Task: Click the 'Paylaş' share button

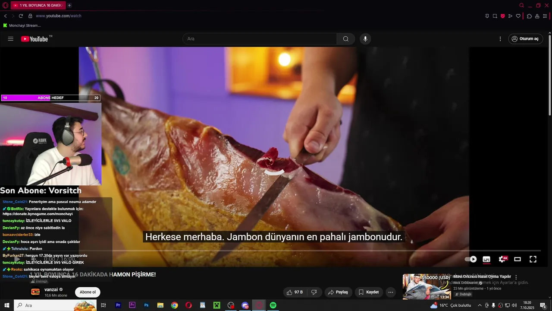Action: (339, 292)
